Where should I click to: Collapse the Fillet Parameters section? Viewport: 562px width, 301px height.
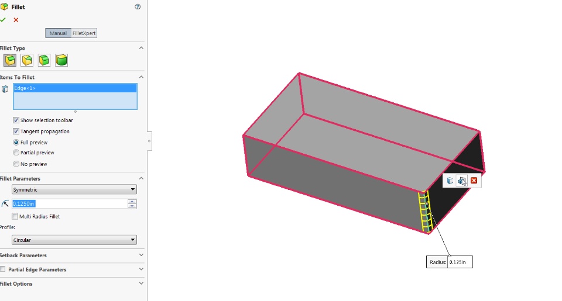[141, 178]
